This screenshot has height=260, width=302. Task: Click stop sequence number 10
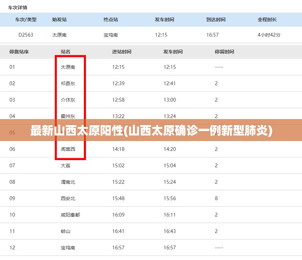(x=12, y=214)
